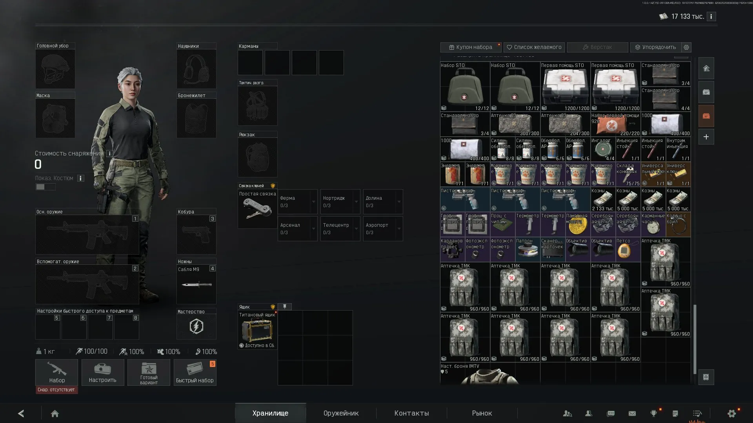This screenshot has height=423, width=753.
Task: Add a new storage section with plus
Action: coord(706,137)
